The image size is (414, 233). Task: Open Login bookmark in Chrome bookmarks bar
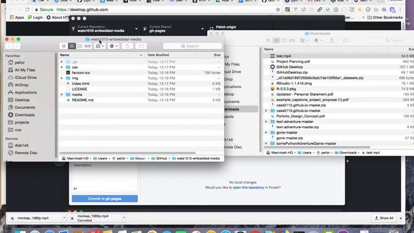pos(36,17)
